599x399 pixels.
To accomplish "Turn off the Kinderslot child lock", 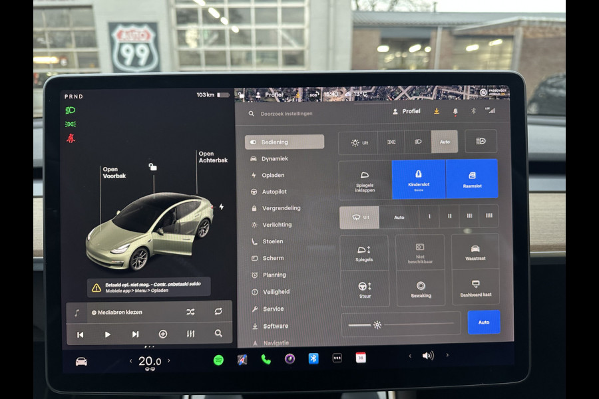I will (419, 178).
